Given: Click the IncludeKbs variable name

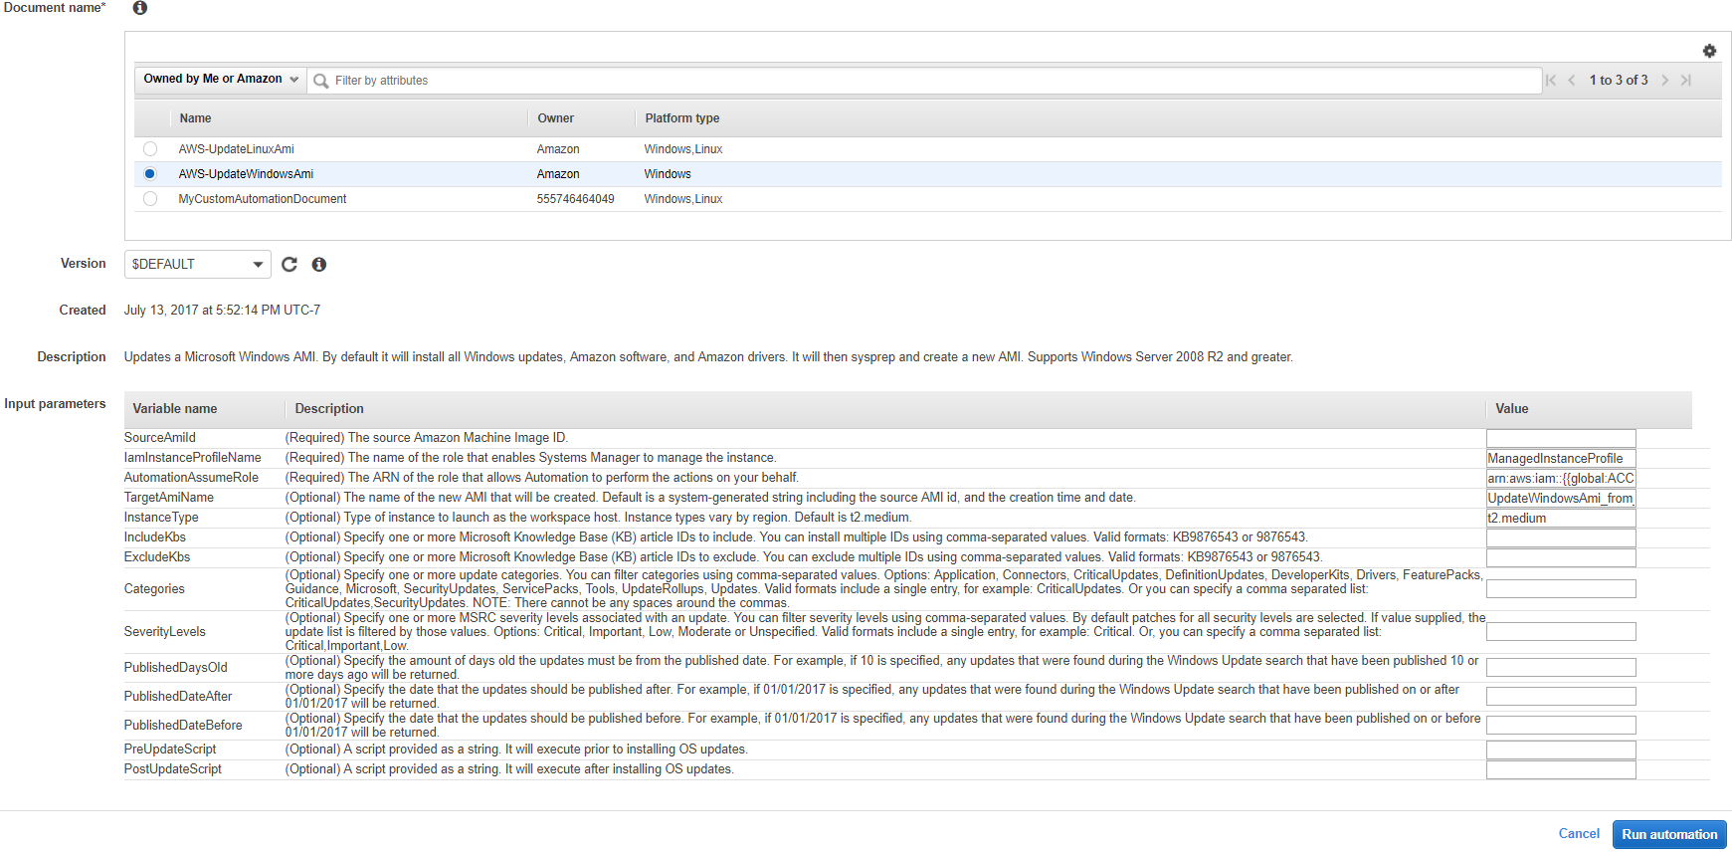Looking at the screenshot, I should click(155, 537).
